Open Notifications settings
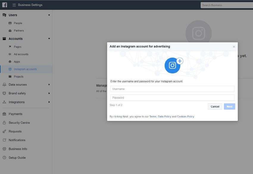253x174 pixels. [x=17, y=140]
